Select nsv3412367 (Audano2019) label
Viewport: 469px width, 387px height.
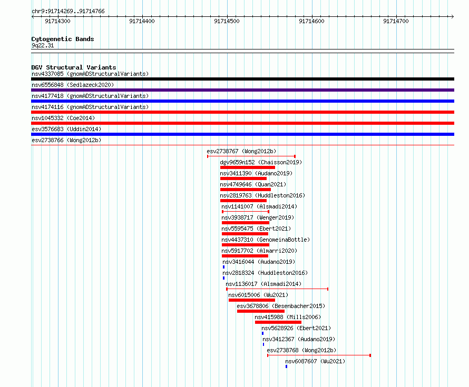tap(299, 339)
